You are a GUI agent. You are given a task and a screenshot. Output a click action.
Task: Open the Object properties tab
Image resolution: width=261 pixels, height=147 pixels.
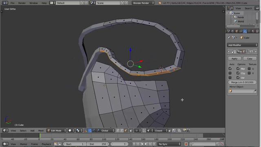coord(237,31)
